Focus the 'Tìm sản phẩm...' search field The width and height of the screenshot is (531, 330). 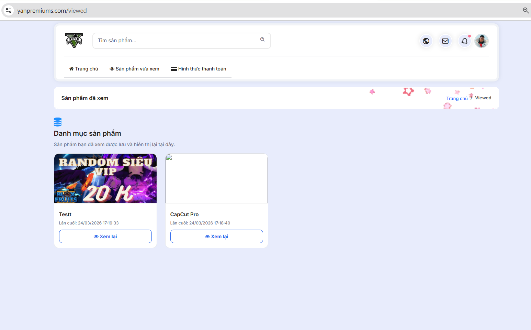tap(181, 41)
